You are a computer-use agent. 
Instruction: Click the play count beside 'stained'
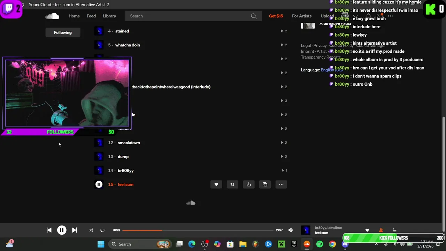(x=284, y=31)
